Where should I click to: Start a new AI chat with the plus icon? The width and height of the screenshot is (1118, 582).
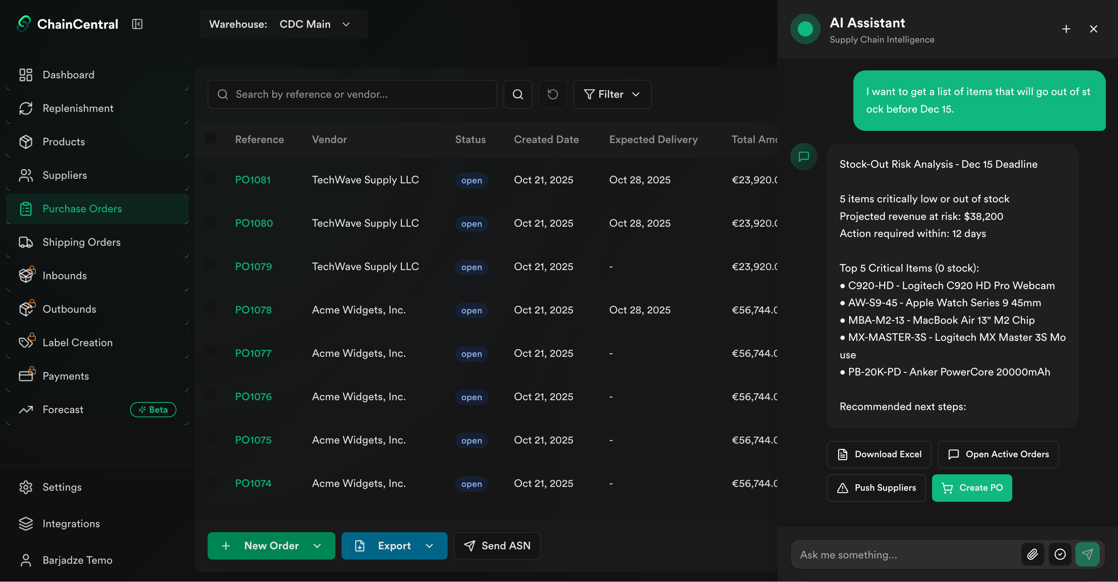(x=1066, y=29)
